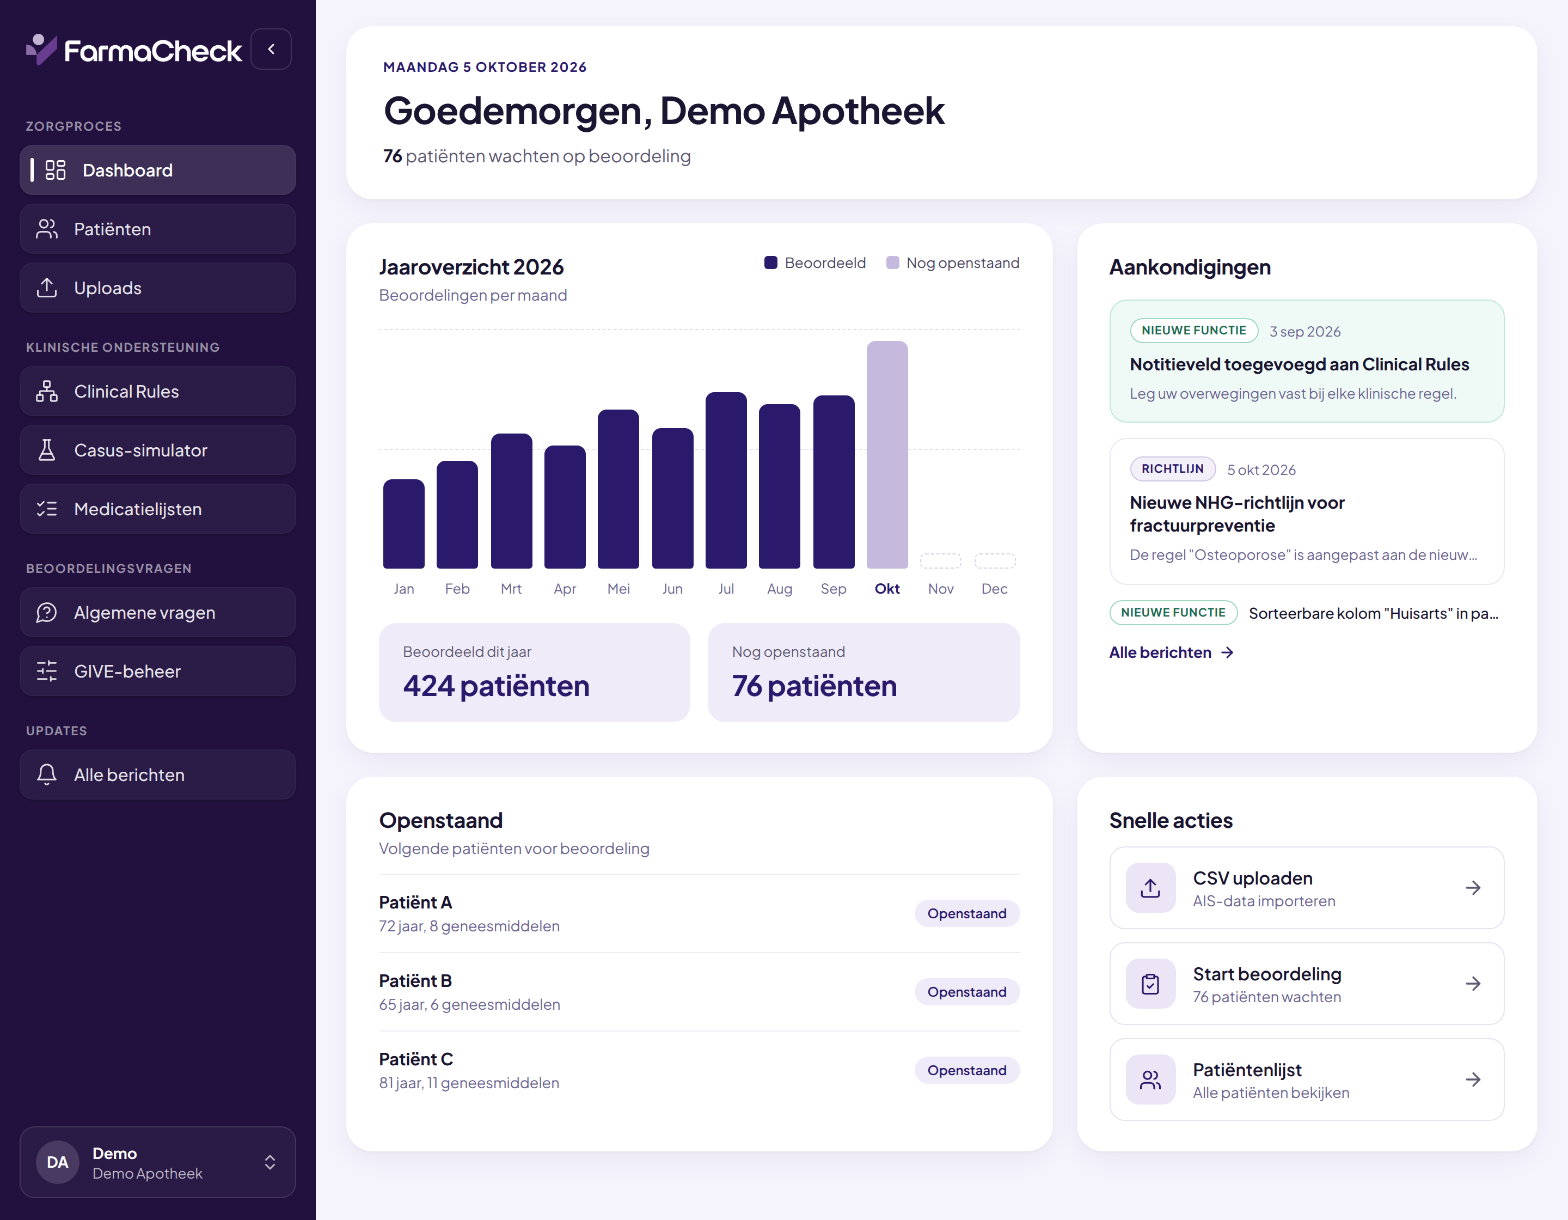Open the Notitieveld toegevoegd aan Clinical Rules announcement

[1307, 361]
